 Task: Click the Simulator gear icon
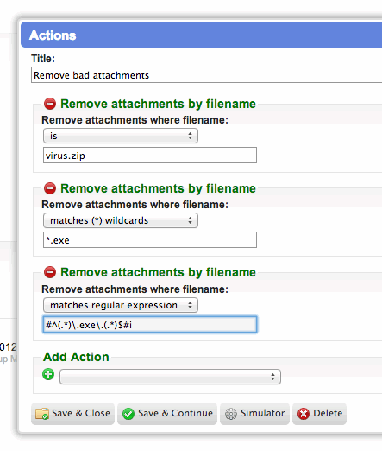point(231,414)
